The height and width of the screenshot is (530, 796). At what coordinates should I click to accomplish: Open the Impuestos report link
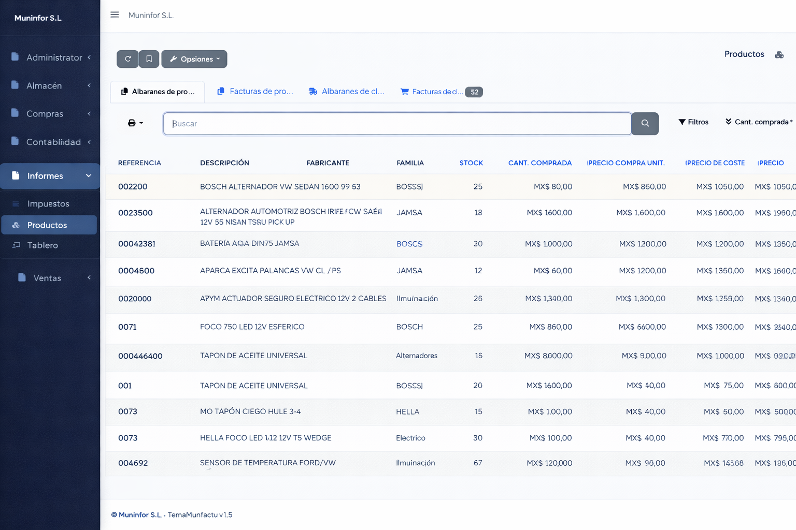point(48,204)
